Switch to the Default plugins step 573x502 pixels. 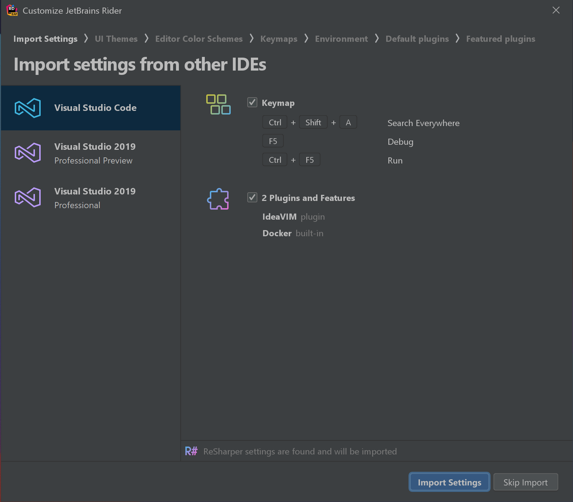point(417,39)
